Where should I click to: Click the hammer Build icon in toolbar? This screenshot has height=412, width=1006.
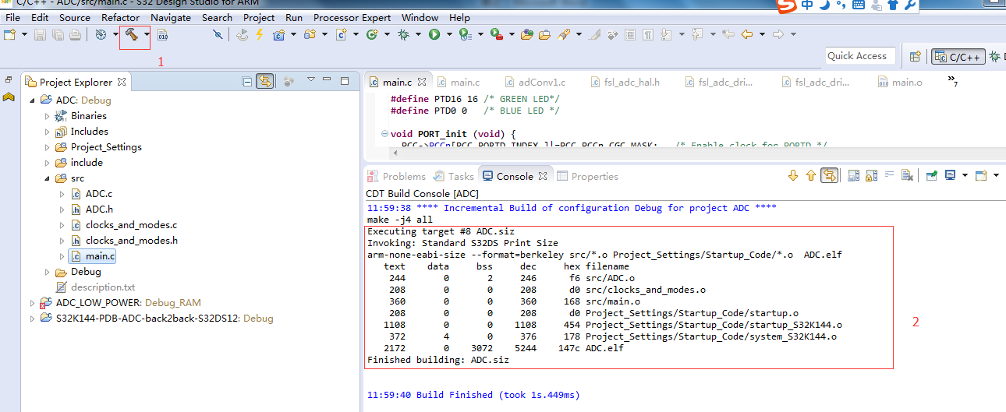pos(130,35)
